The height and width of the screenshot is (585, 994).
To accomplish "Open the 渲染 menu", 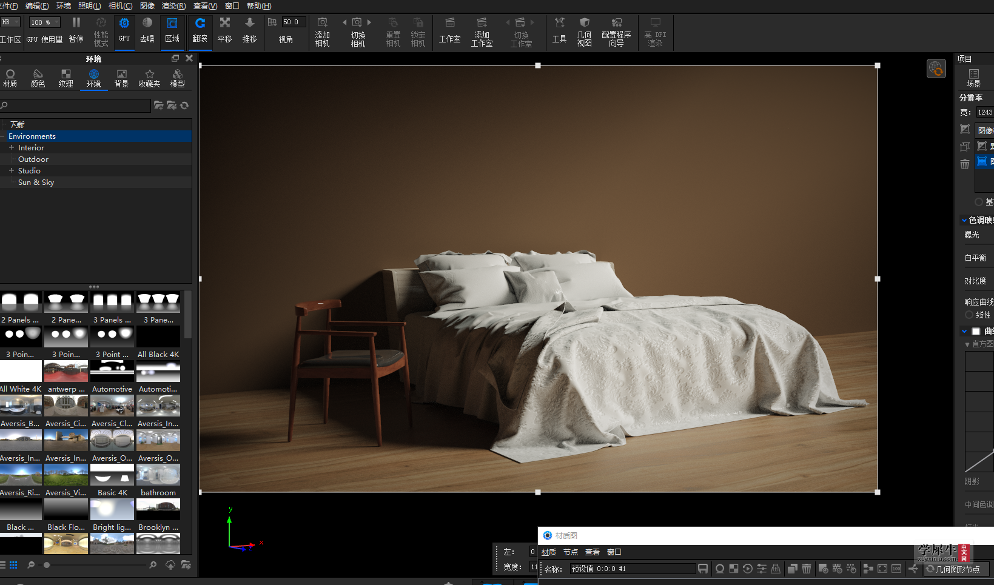I will 173,6.
